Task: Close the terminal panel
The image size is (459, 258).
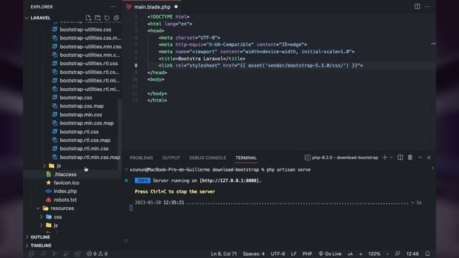Action: click(429, 158)
